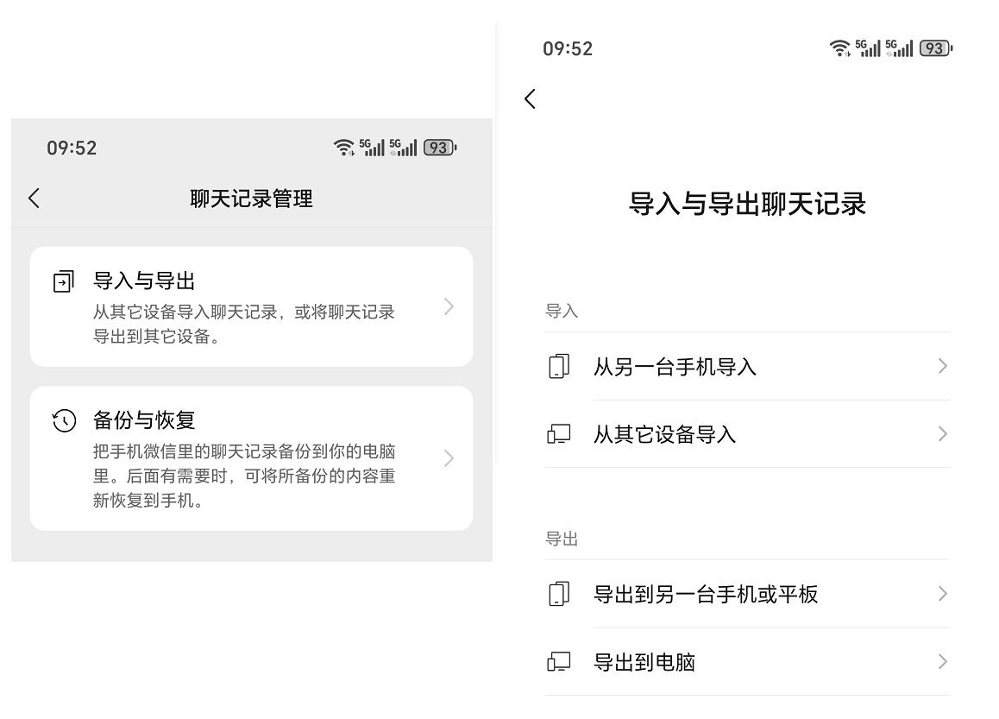This screenshot has width=999, height=719.
Task: Open chevron on 导出到电脑 row
Action: coord(942,662)
